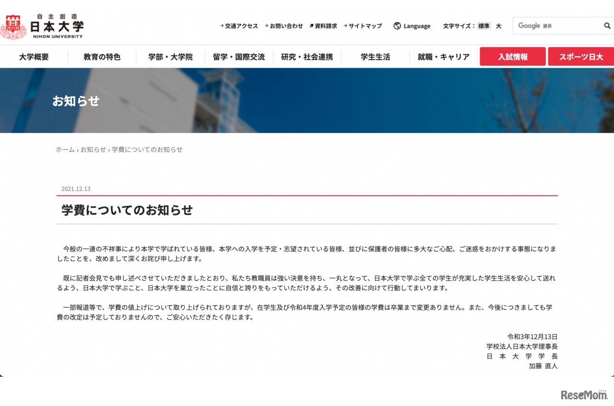Open the Language selector
The image size is (614, 406).
pos(412,26)
